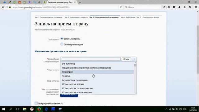Screen dimensions: 199x112
Task: Choose Акушерство и гинекология option
Action: click(x=97, y=80)
